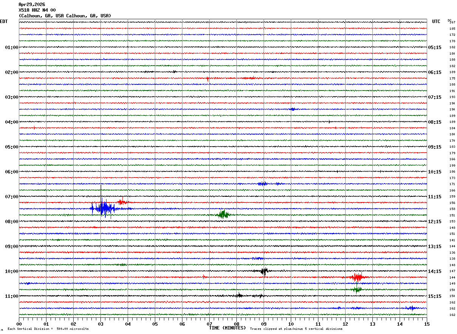Screen dimensions: 457x334
Task: Click minute tick label "15" on the bottom axis
Action: (427, 324)
